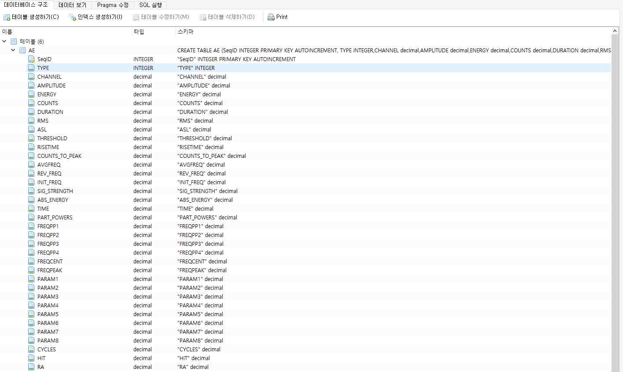The image size is (623, 372).
Task: Collapse the AE table node
Action: [13, 50]
